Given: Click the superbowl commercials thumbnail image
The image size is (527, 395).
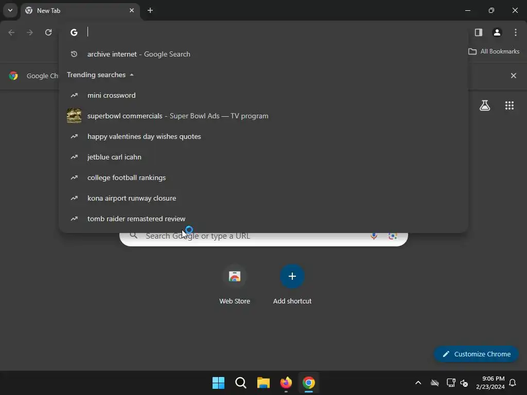Looking at the screenshot, I should 74,116.
